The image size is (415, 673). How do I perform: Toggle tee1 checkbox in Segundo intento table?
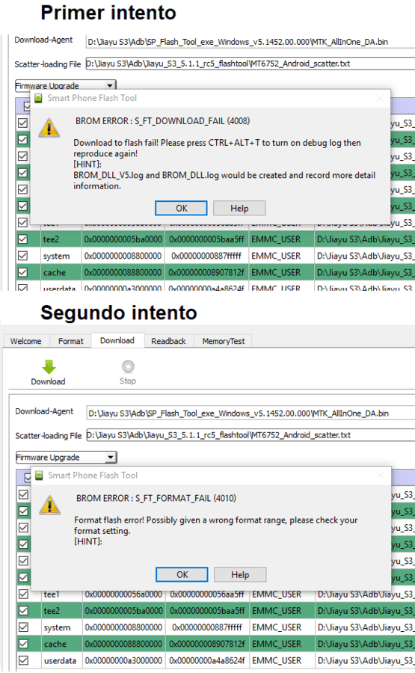click(x=24, y=594)
